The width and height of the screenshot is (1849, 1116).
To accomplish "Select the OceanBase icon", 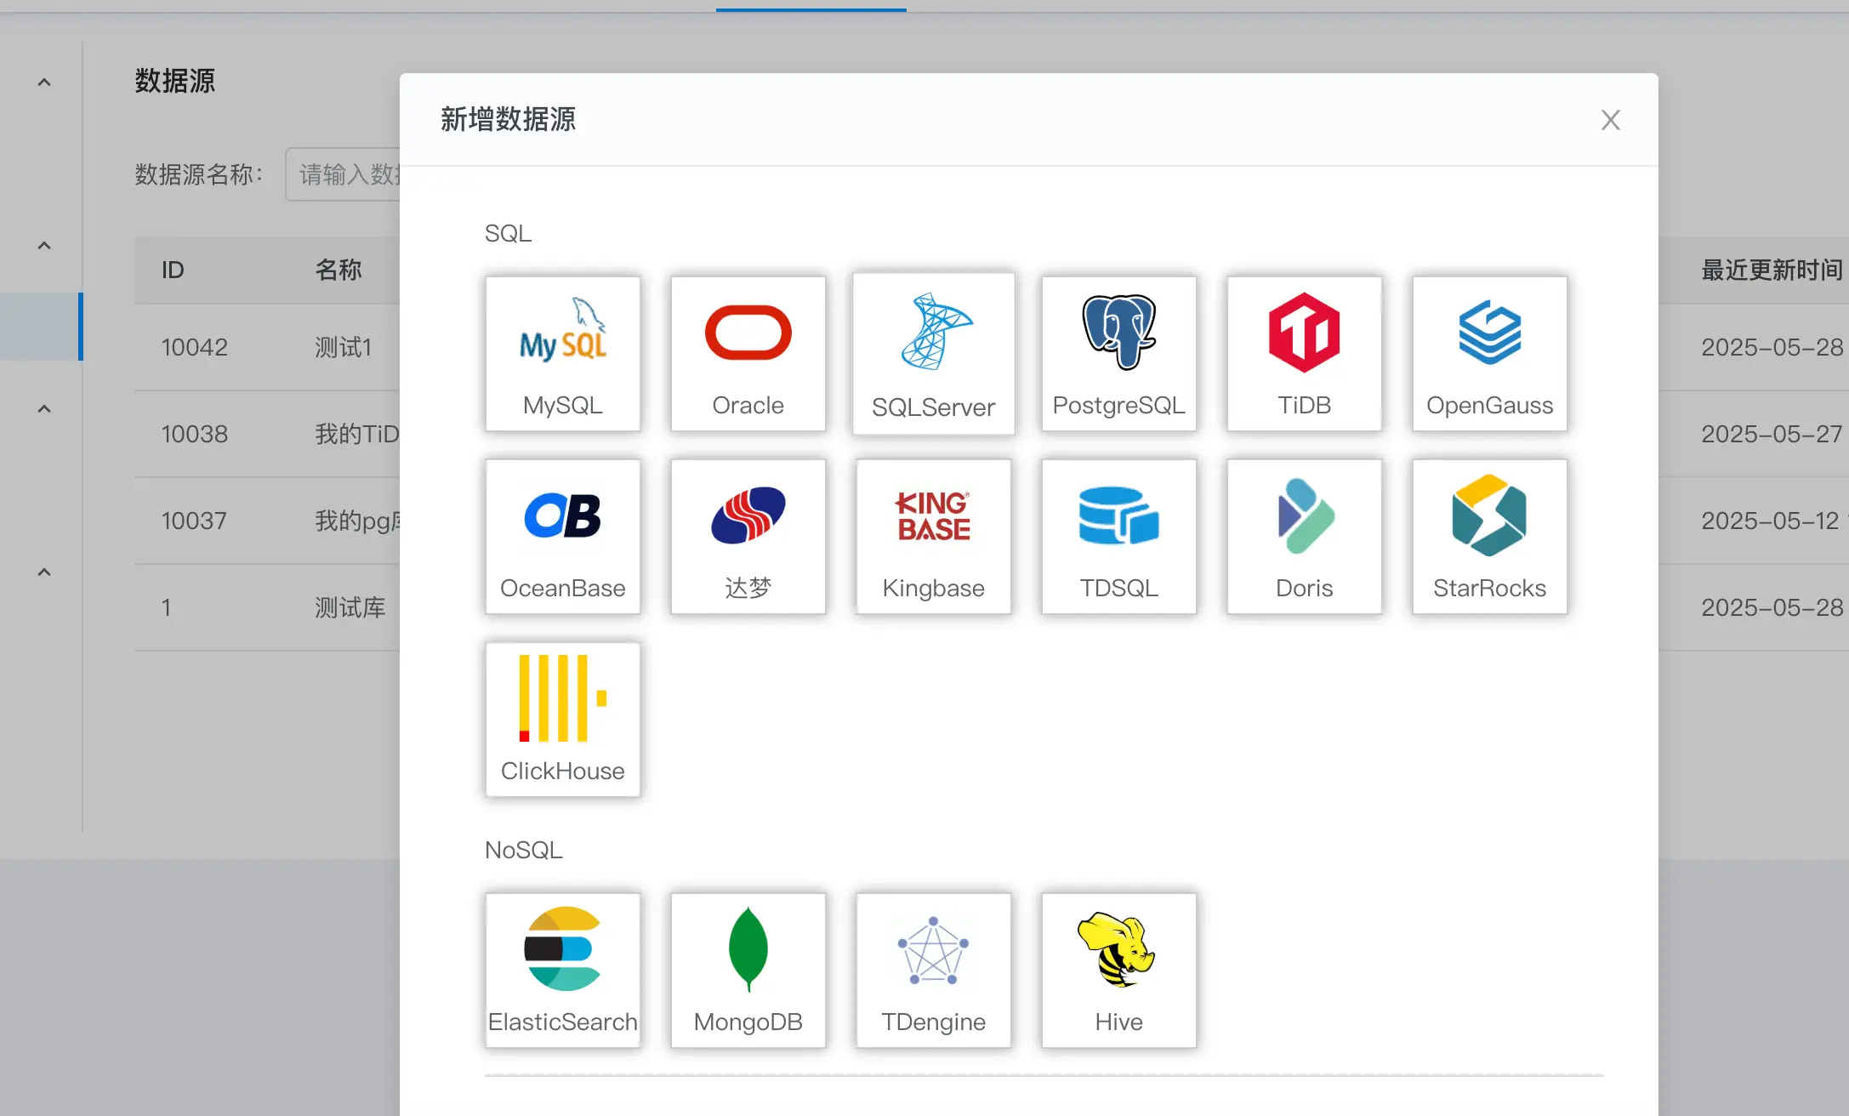I will (x=562, y=537).
